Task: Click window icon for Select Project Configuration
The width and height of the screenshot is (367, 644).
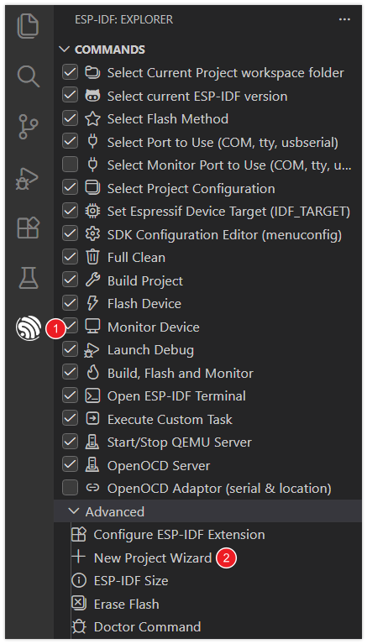Action: click(x=92, y=188)
